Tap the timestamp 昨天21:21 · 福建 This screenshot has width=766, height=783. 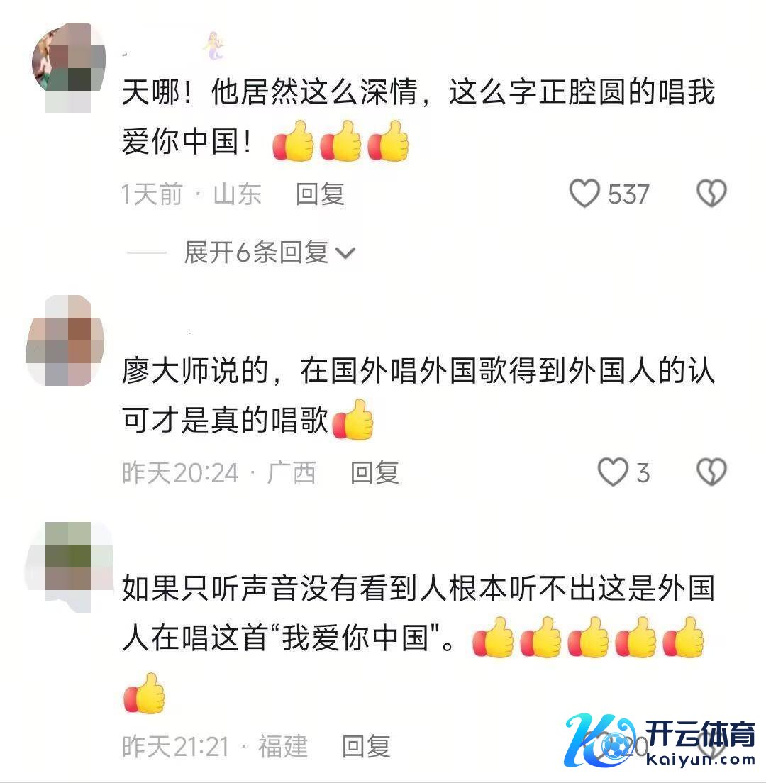coord(215,747)
